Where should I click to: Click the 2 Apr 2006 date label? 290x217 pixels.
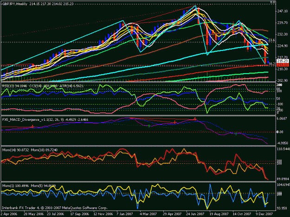tap(9, 214)
